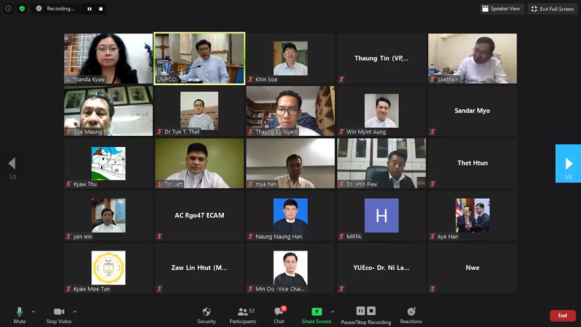Select the UMFCCI participant video tile
The width and height of the screenshot is (581, 327).
tap(200, 58)
